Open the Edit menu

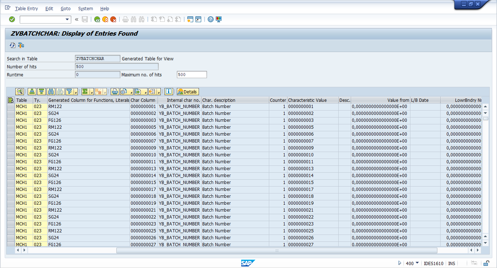click(x=49, y=8)
